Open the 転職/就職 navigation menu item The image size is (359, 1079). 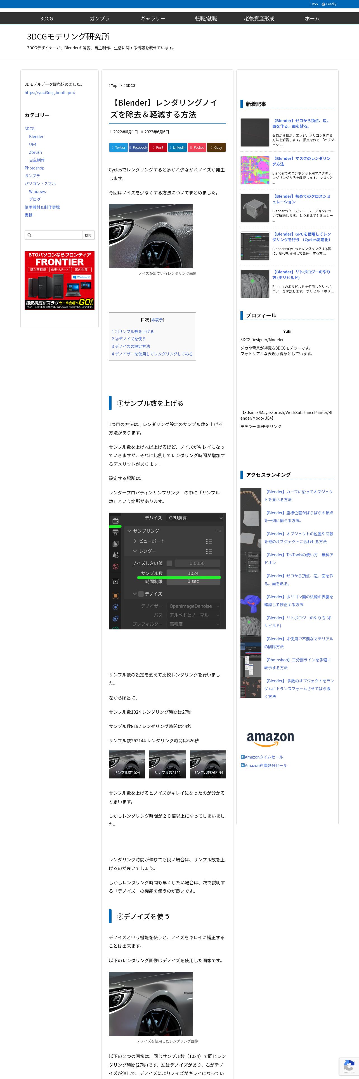[206, 18]
